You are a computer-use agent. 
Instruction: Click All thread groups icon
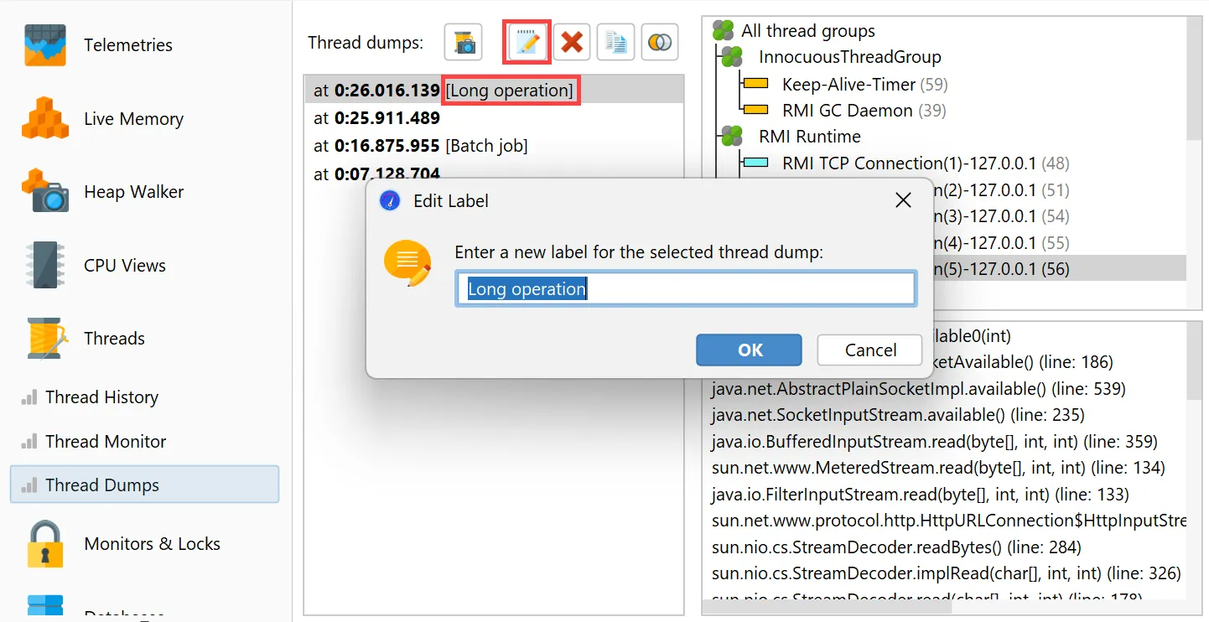(x=723, y=31)
